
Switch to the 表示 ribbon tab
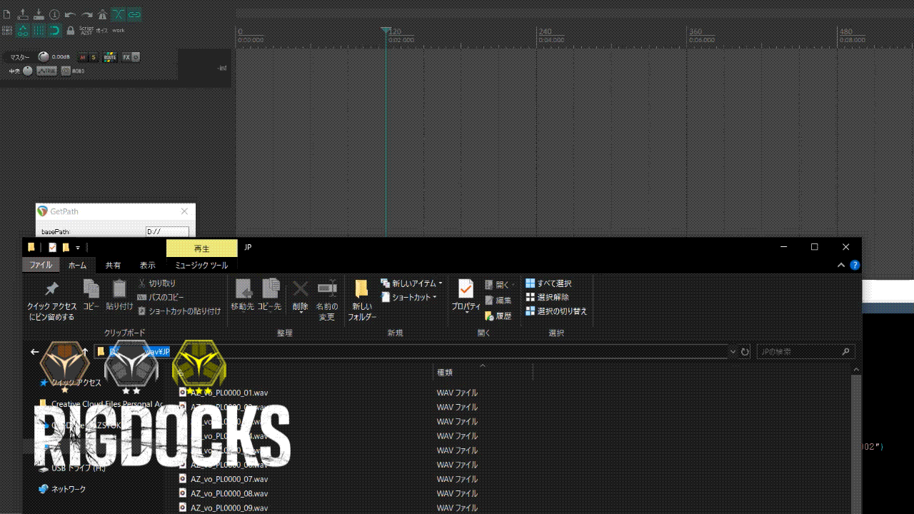point(147,265)
